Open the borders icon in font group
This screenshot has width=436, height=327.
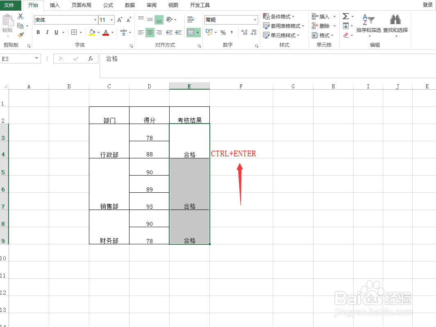pyautogui.click(x=74, y=32)
